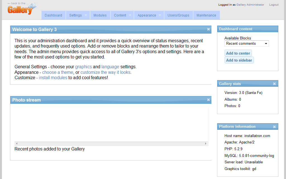Screen dimensions: 286x179
Task: Go to the Modules menu item
Action: (100, 15)
